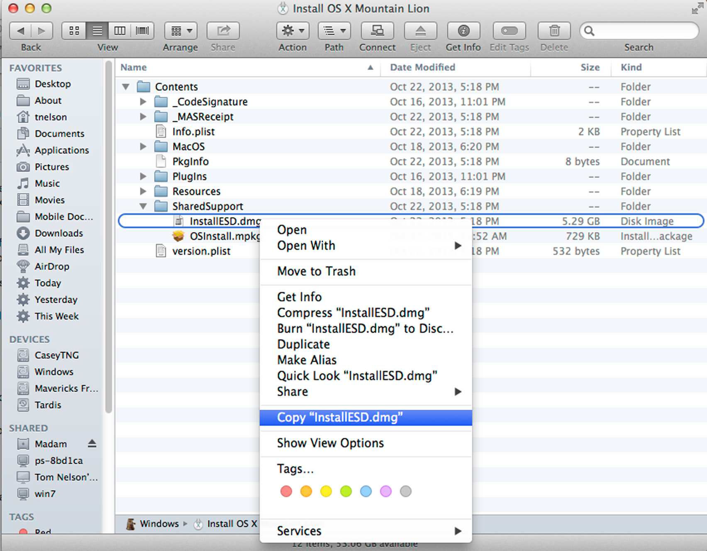Click the Back navigation arrow
The width and height of the screenshot is (707, 551).
20,31
